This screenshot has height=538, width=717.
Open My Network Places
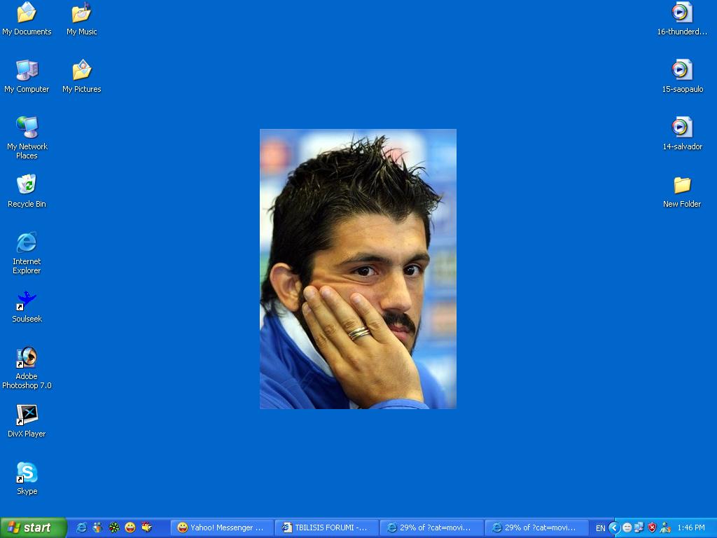click(x=27, y=129)
